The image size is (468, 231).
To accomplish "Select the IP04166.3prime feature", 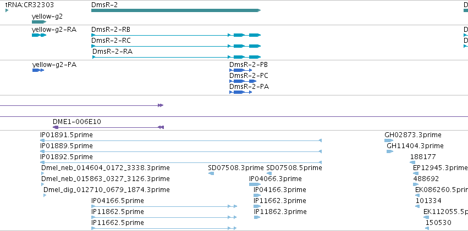I will click(257, 195).
